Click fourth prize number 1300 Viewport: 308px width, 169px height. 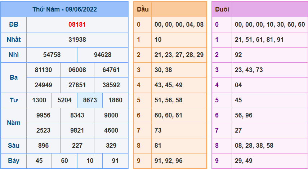point(39,100)
